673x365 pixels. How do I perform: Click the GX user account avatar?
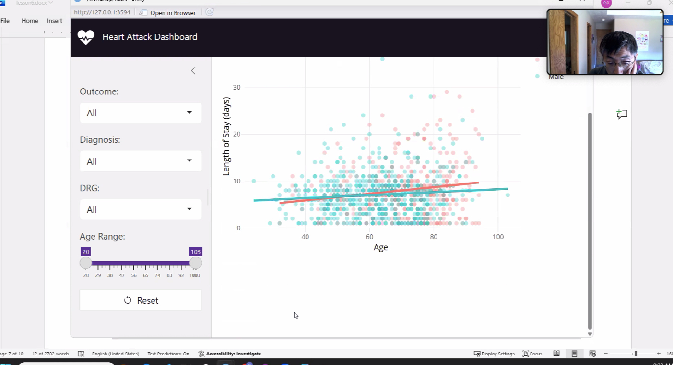click(606, 3)
